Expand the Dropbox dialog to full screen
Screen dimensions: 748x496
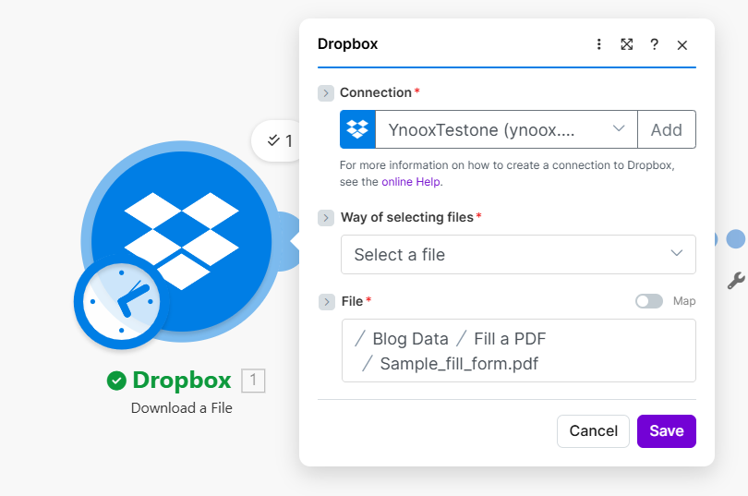(x=626, y=44)
